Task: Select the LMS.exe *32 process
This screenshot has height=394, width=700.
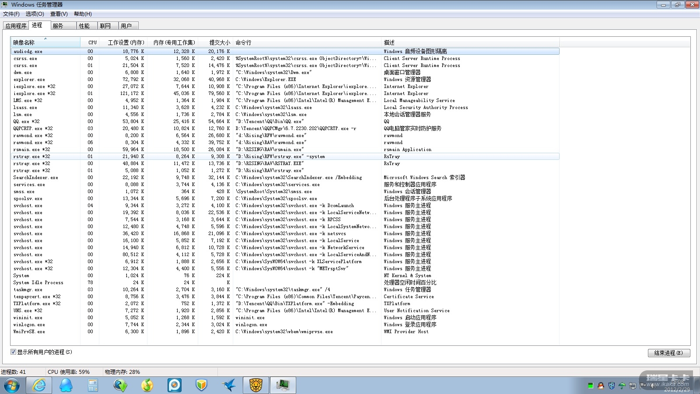Action: pyautogui.click(x=285, y=100)
